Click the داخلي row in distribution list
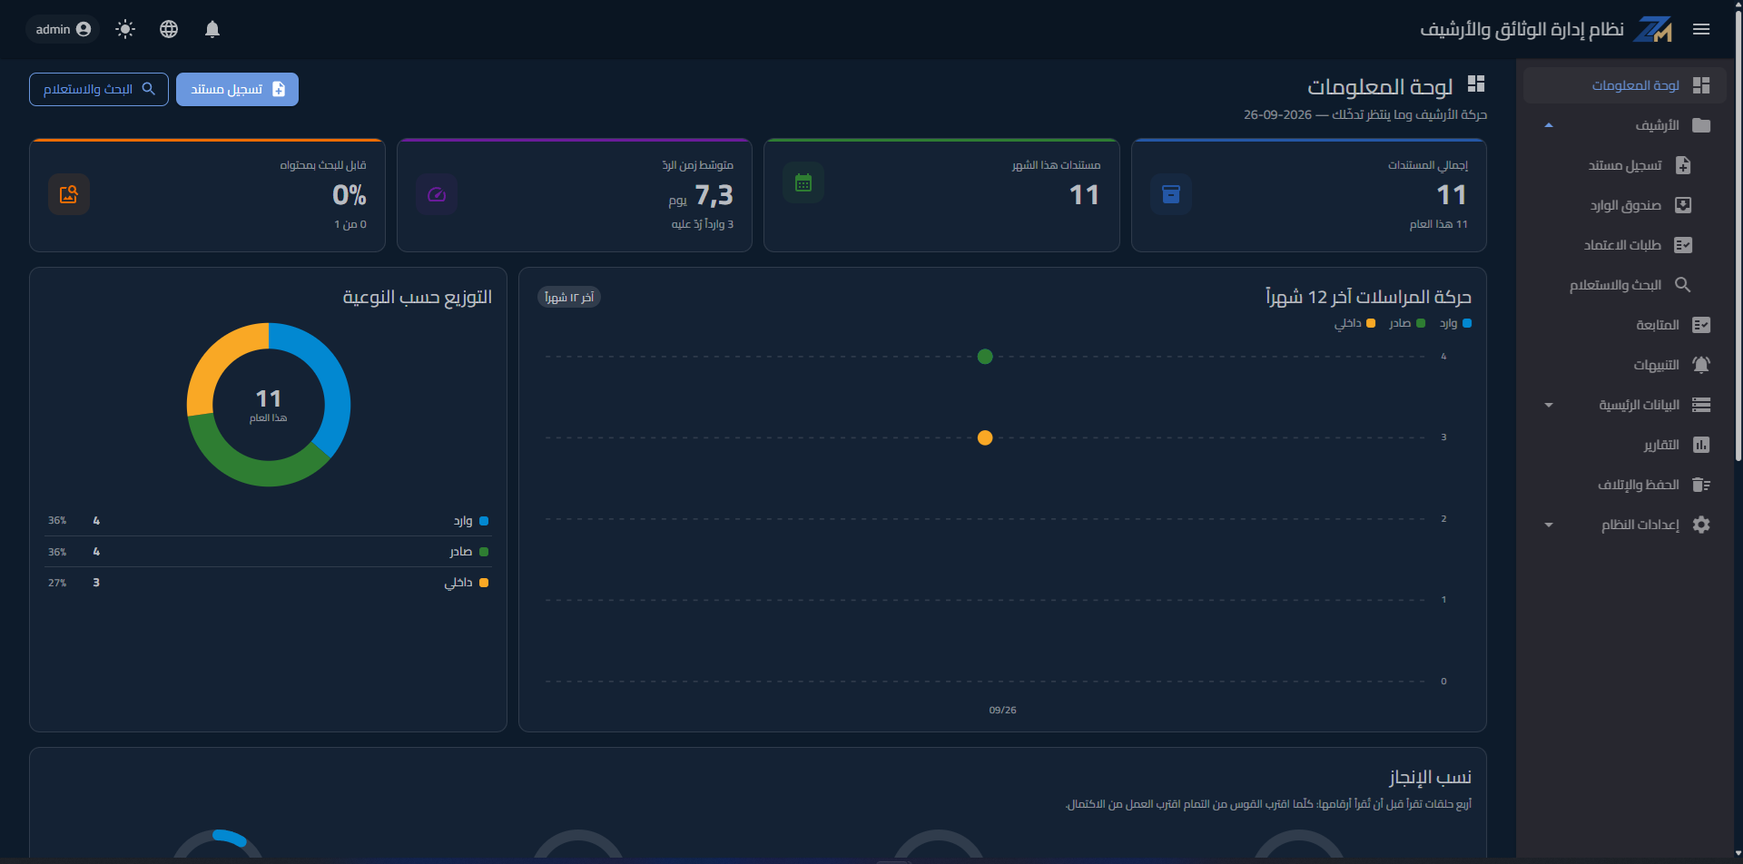Viewport: 1743px width, 864px height. pos(268,583)
